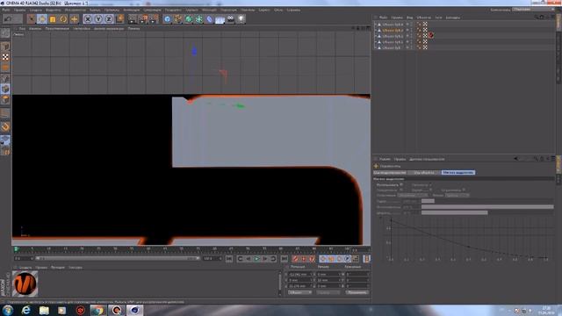
Task: Click the Apply button in Coordinates Manager
Action: 357,292
